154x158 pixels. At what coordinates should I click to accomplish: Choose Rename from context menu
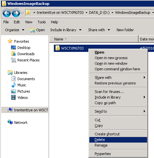tap(118, 145)
